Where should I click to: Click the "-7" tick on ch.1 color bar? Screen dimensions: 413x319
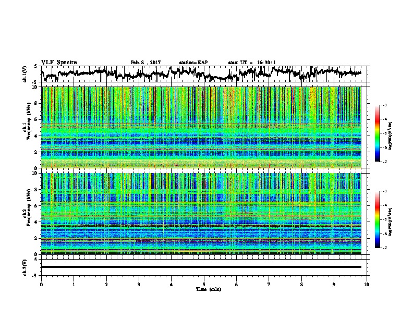pos(384,162)
